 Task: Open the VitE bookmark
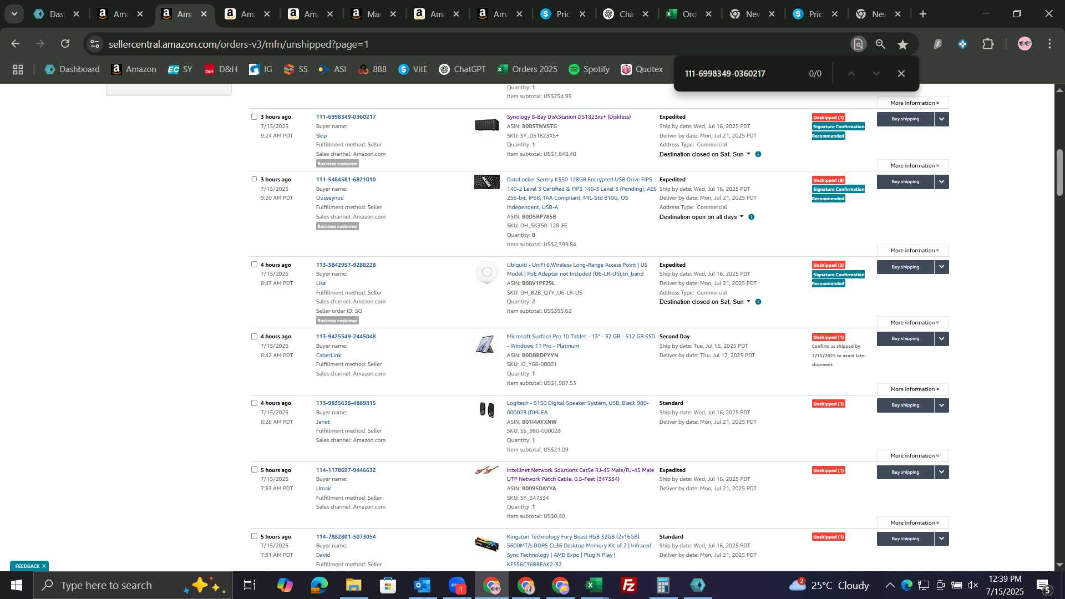413,69
